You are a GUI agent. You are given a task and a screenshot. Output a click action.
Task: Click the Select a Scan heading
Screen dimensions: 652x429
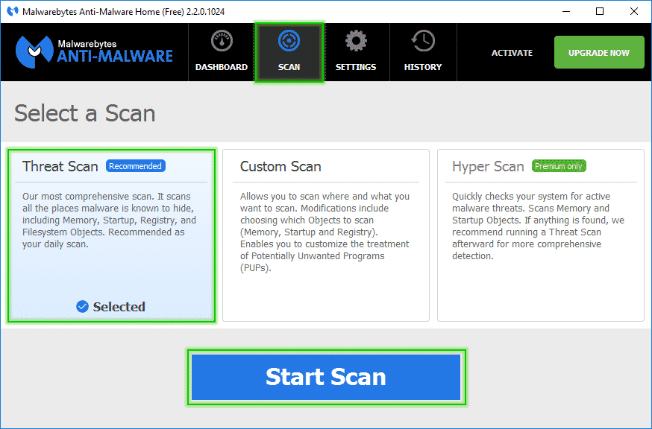coord(85,113)
